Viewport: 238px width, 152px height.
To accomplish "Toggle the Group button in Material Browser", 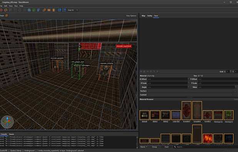I will 155,147.
